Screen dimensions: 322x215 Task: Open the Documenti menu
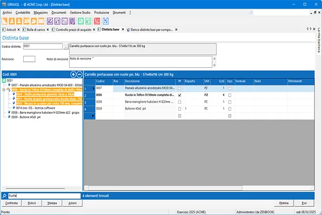coord(58,12)
